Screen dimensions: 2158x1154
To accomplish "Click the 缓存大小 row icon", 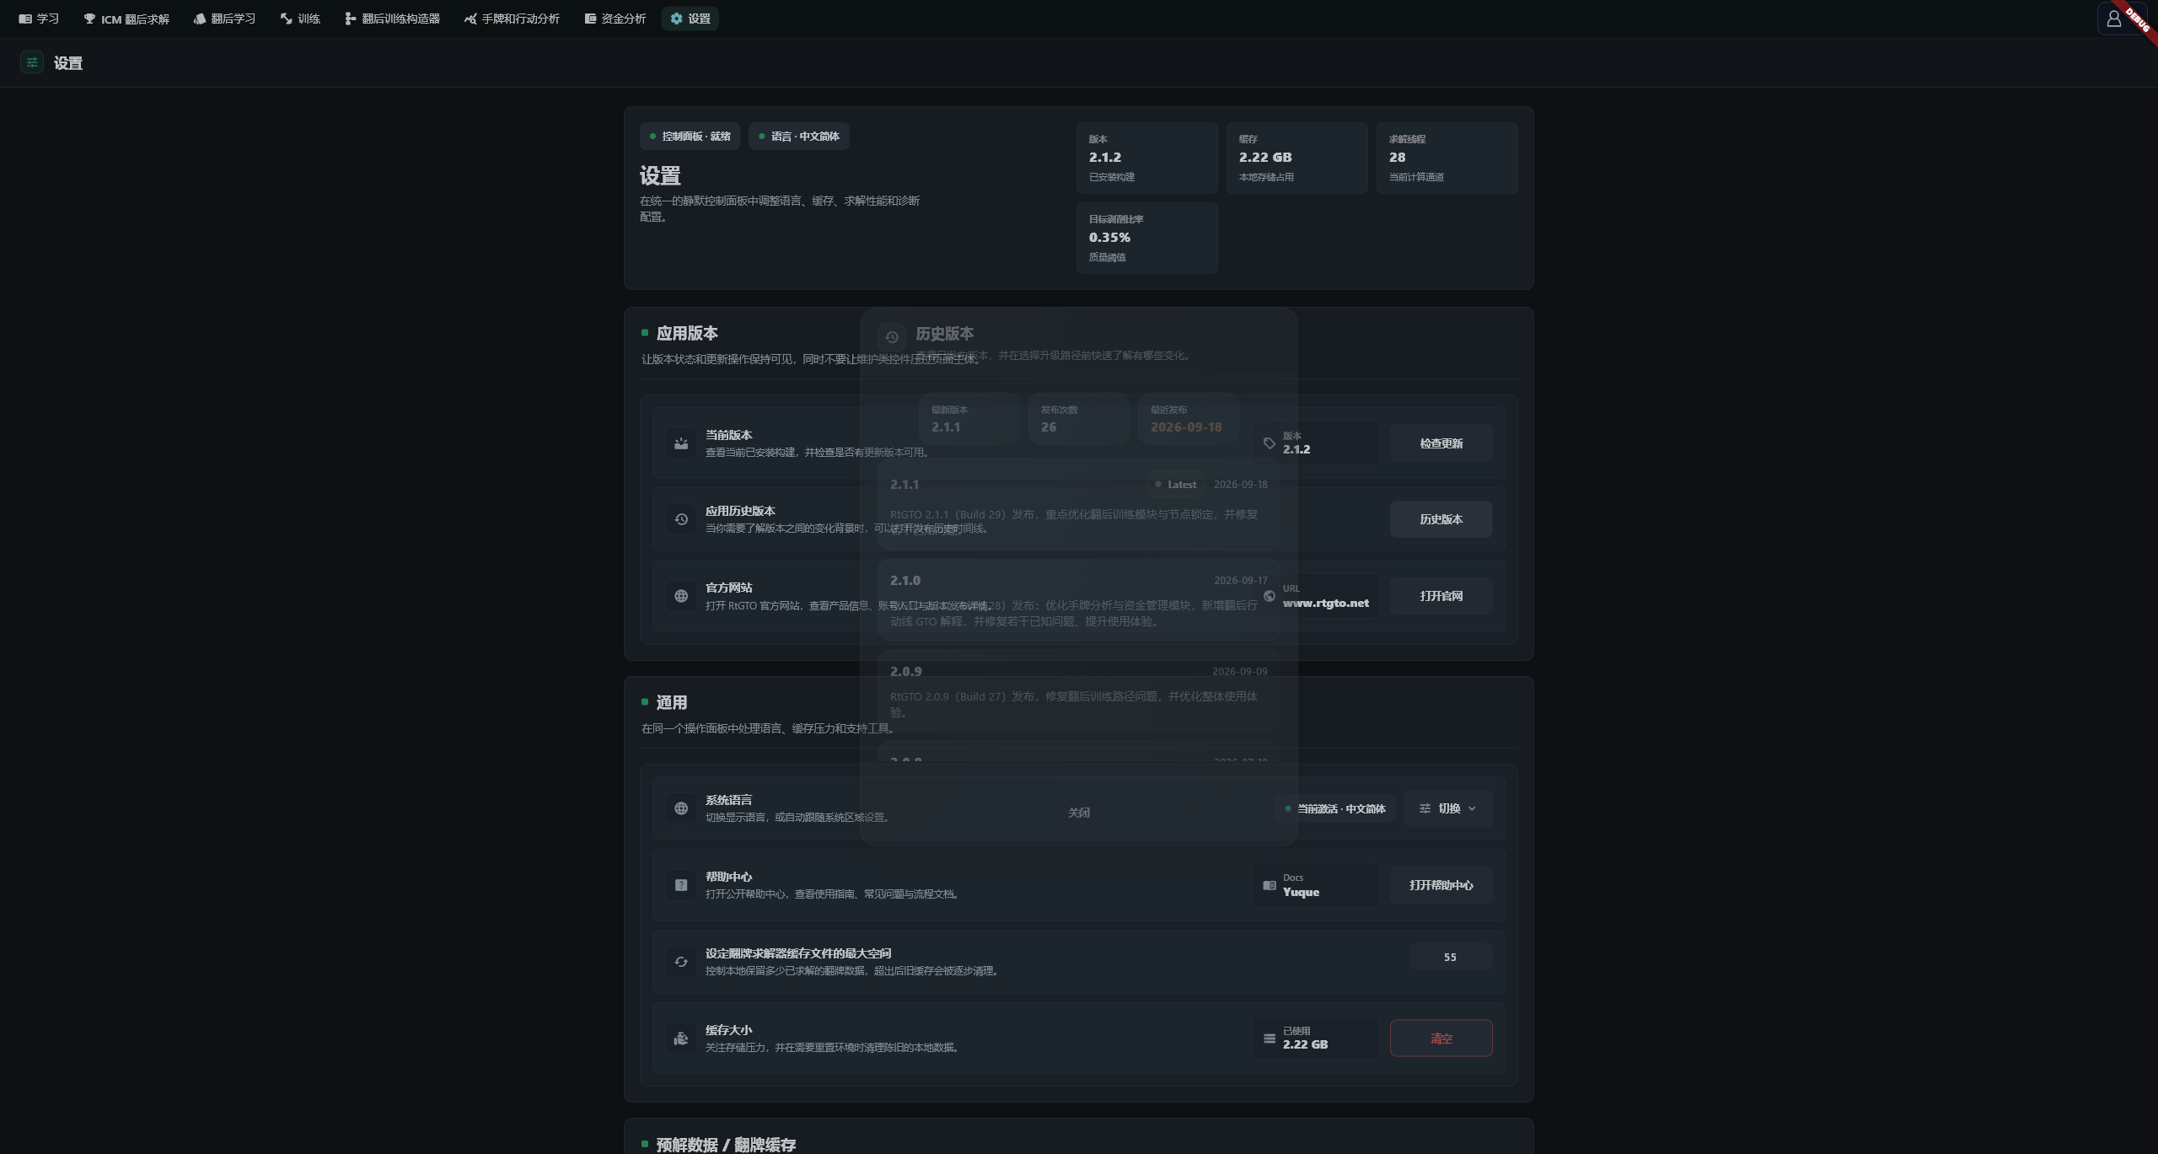I will tap(681, 1039).
